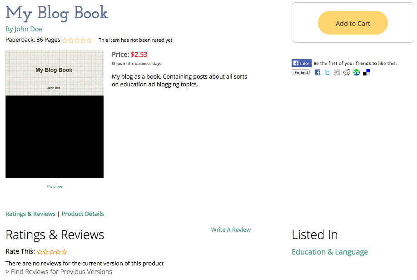Switch to Product Details section
Screen dimensions: 417x280
[x=83, y=214]
